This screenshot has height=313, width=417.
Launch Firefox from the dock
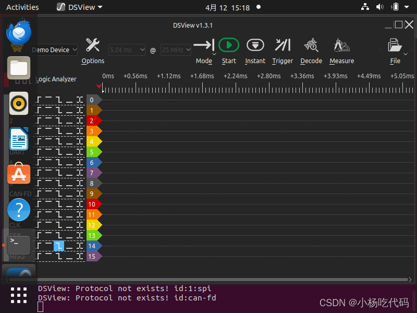click(19, 33)
